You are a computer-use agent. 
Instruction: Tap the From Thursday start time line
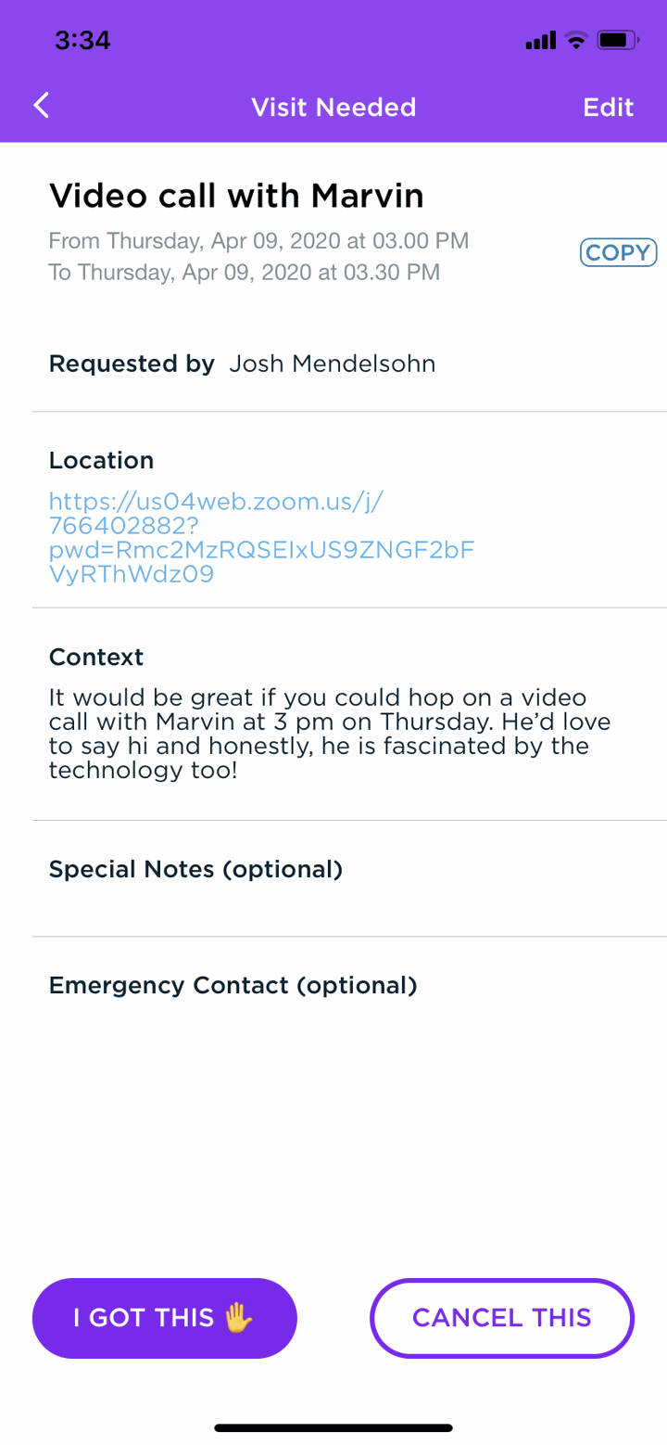click(258, 241)
